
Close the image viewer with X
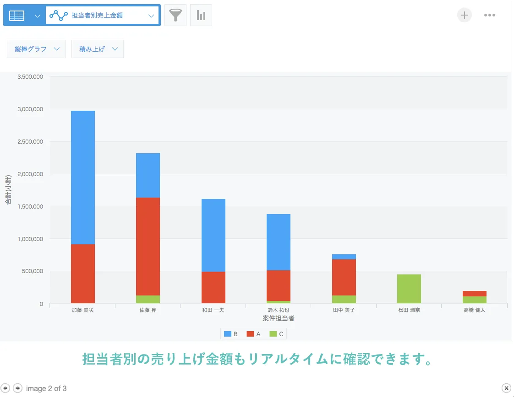[x=506, y=388]
